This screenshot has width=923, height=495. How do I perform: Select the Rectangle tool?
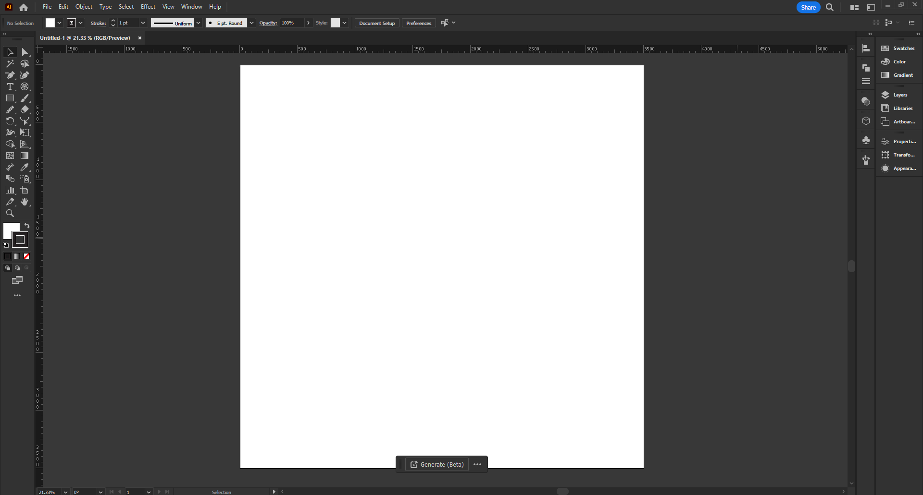pyautogui.click(x=10, y=98)
